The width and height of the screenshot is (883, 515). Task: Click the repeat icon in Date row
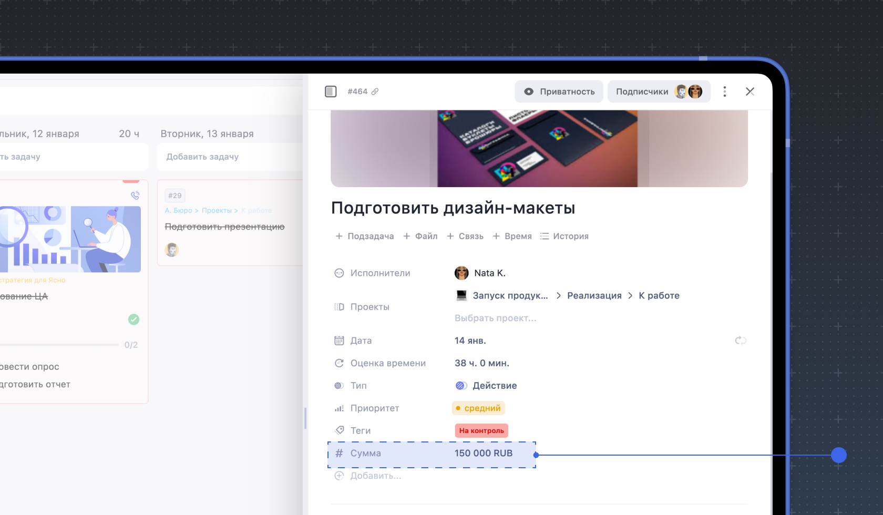tap(741, 341)
